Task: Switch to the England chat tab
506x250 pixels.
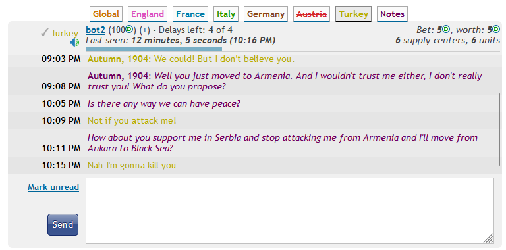Action: pyautogui.click(x=148, y=14)
